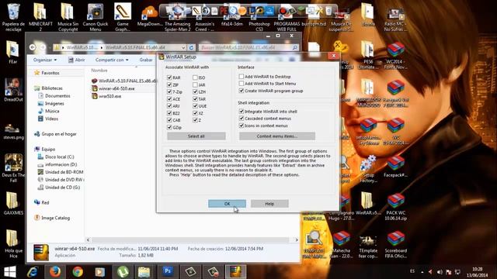Select Grupo en el hogar
Screen dimensions: 497x279
(59, 134)
